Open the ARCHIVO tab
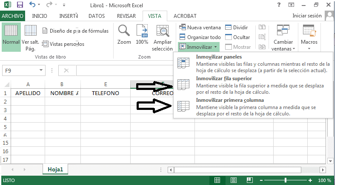 pyautogui.click(x=12, y=16)
